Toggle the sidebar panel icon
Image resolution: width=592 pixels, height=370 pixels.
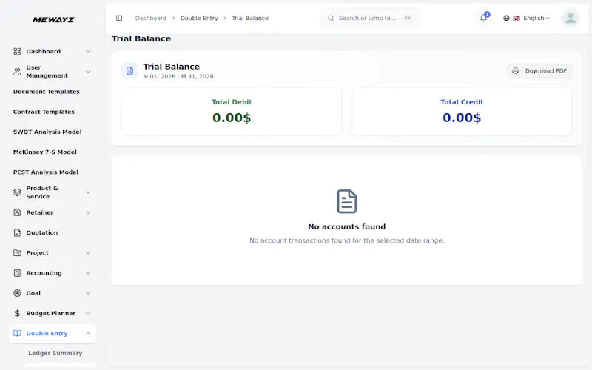point(119,18)
